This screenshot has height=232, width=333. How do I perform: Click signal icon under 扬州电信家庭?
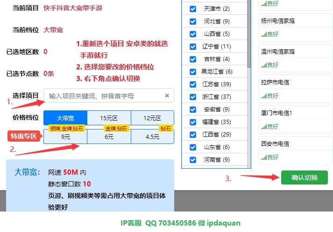264,34
